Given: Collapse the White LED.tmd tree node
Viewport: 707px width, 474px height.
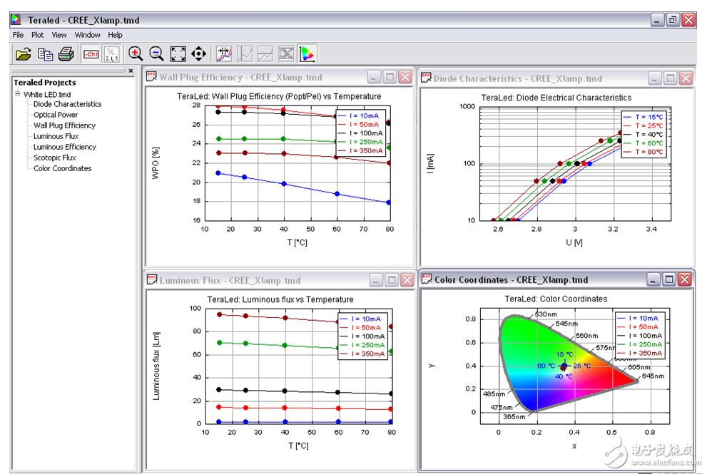Looking at the screenshot, I should 18,94.
